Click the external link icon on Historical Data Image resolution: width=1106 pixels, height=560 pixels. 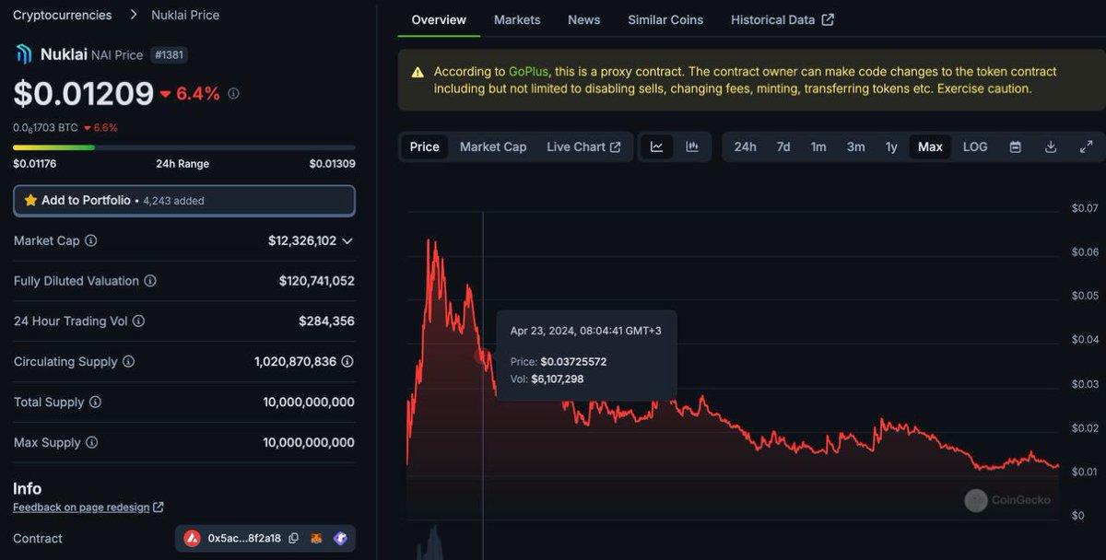point(828,19)
